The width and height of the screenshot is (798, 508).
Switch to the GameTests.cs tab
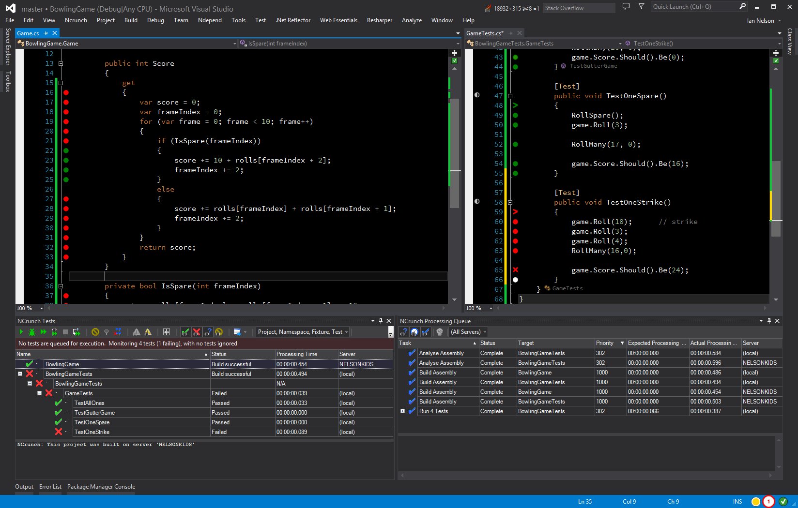pos(484,33)
